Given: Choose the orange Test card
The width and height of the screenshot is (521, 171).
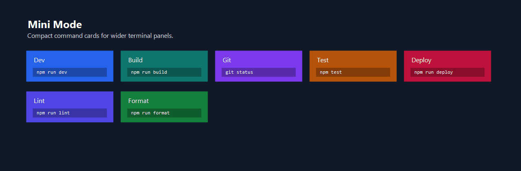Looking at the screenshot, I should click(x=353, y=66).
